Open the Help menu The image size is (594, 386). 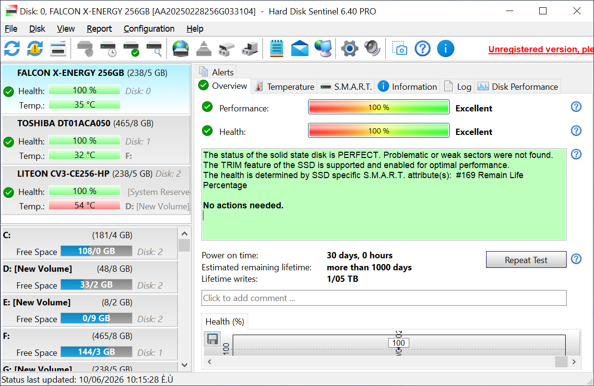tap(195, 29)
